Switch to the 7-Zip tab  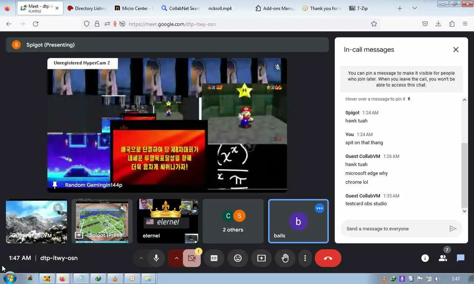click(369, 8)
